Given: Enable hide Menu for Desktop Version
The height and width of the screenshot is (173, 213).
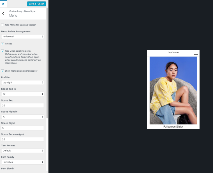Looking at the screenshot, I should [3, 25].
